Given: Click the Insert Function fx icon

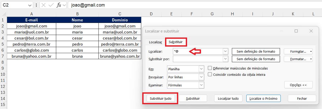Looking at the screenshot, I should point(58,5).
